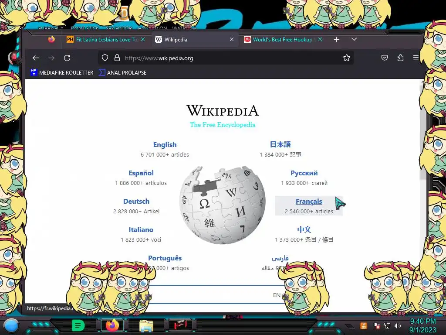Bookmark this page with the star icon
446x335 pixels.
[x=346, y=58]
